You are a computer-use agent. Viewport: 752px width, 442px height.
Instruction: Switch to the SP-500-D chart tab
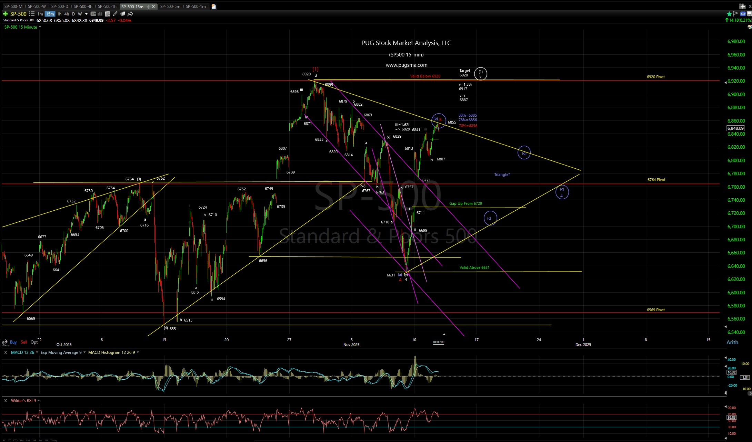(60, 6)
